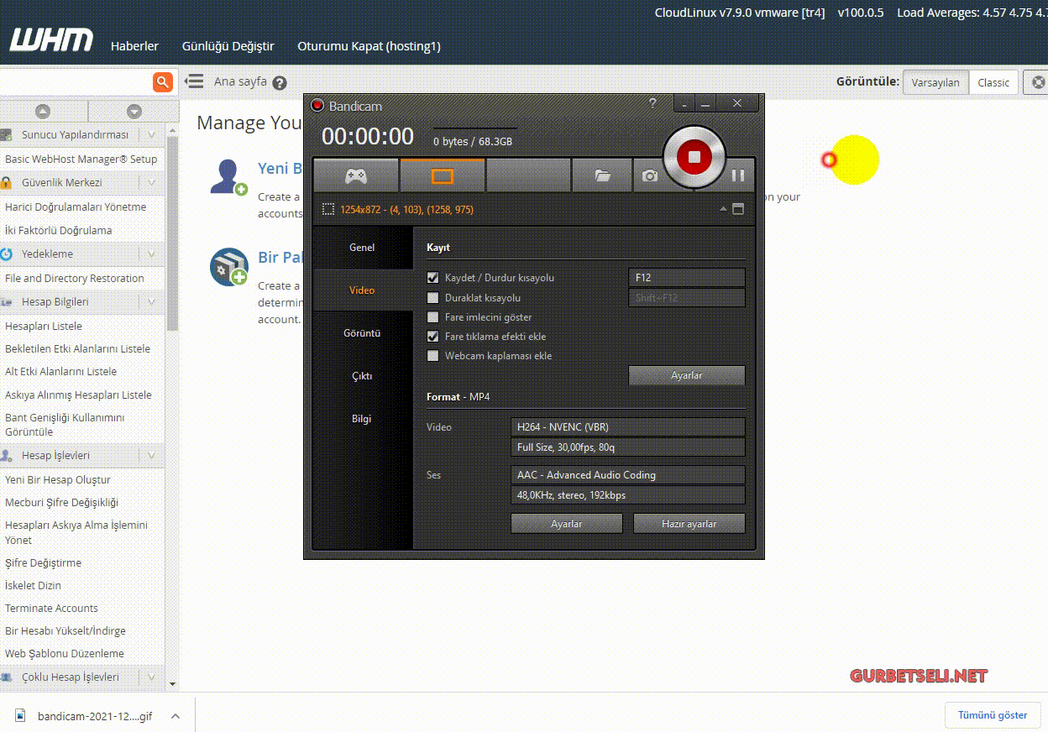Open File and Directory Restoration link

coord(75,278)
